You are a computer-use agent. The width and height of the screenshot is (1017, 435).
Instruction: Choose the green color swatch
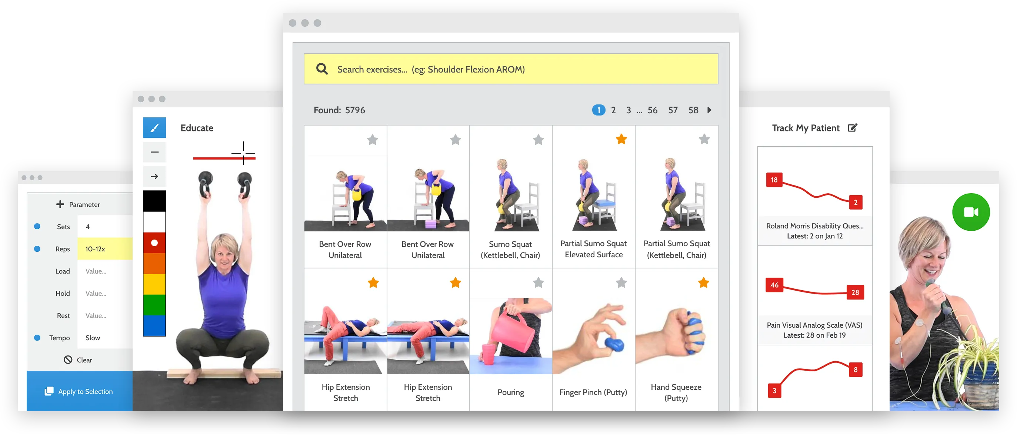(154, 305)
